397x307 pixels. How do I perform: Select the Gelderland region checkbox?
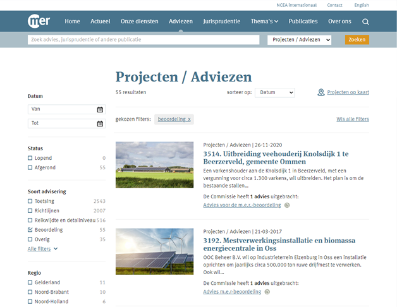pyautogui.click(x=30, y=282)
